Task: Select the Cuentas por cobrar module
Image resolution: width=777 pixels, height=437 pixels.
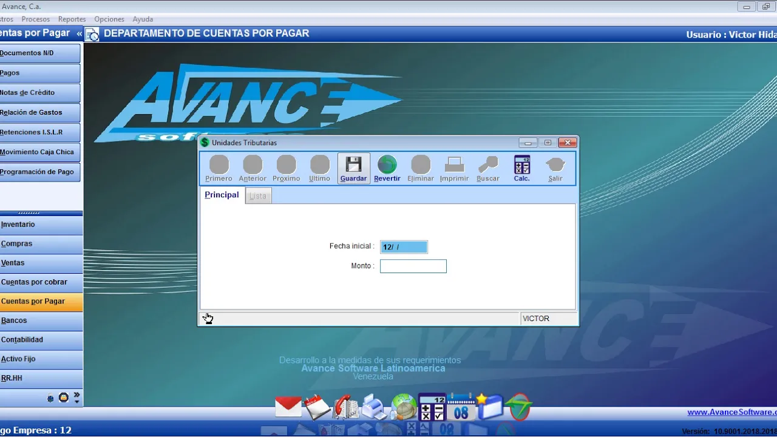Action: tap(41, 282)
